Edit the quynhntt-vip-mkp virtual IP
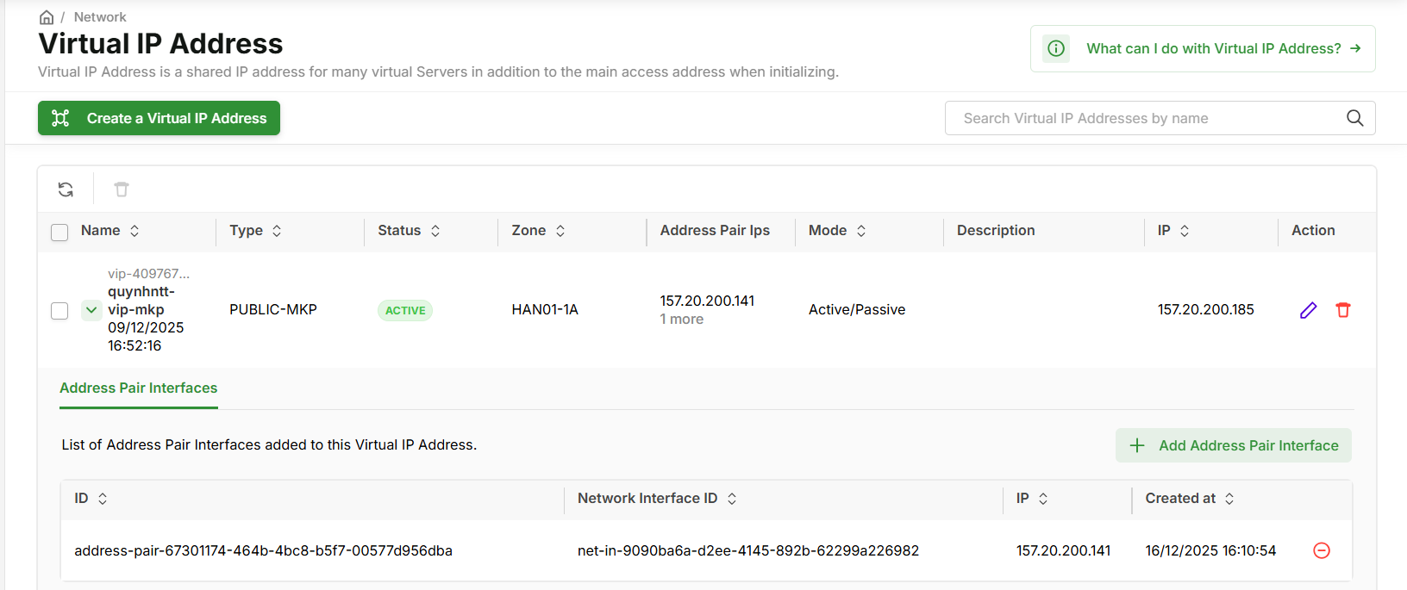The image size is (1407, 590). [1308, 310]
